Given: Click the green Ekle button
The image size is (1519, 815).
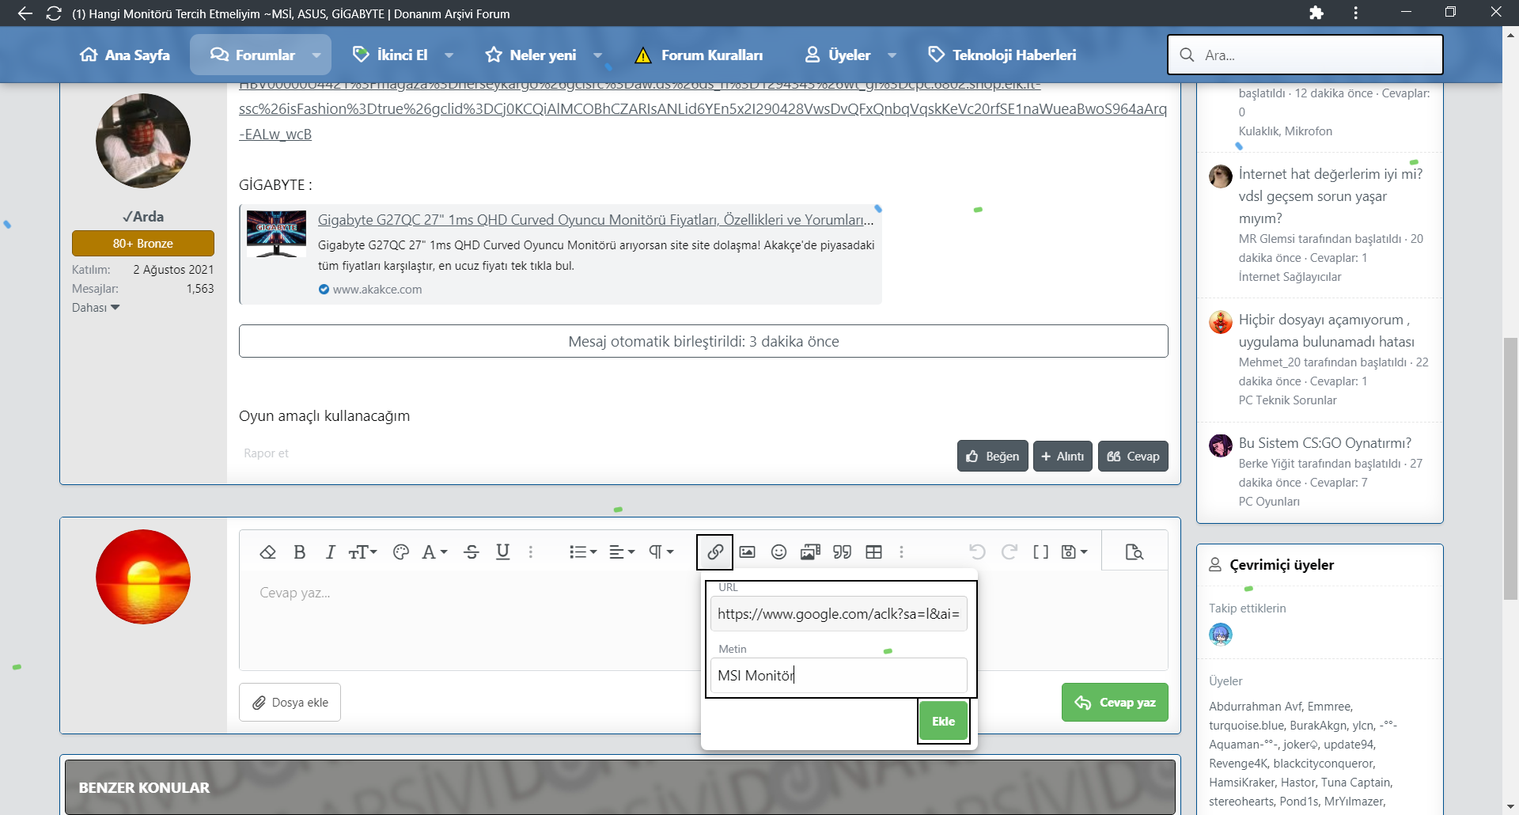Looking at the screenshot, I should 943,722.
